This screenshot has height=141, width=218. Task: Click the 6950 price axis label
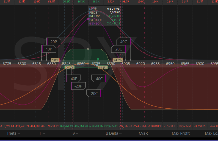[x=170, y=64]
